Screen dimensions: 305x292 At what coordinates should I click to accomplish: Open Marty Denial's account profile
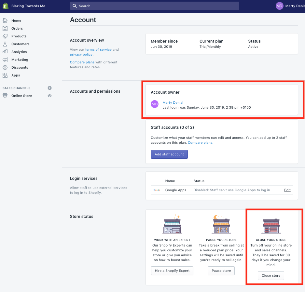click(173, 102)
